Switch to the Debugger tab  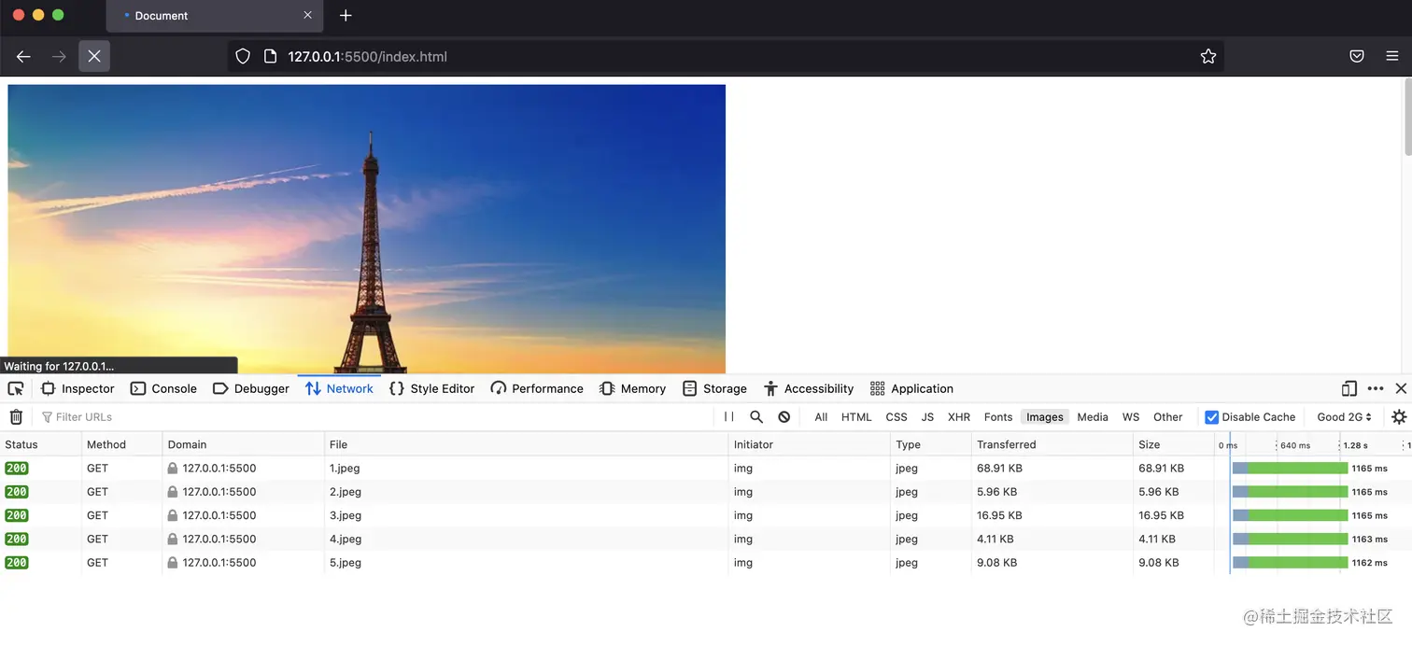tap(251, 388)
